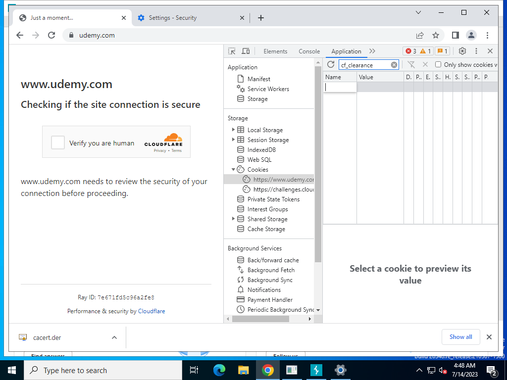
Task: Click the sidebar vertical scrollbar thumb
Action: pyautogui.click(x=318, y=164)
